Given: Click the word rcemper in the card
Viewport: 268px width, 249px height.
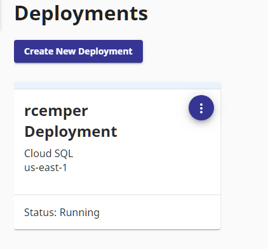Looking at the screenshot, I should point(56,111).
